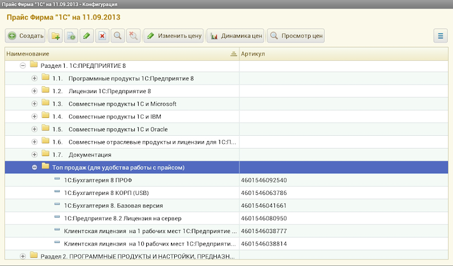Click item icon of 1С:Бухгалтерия 8 ПРОФ

(57, 179)
